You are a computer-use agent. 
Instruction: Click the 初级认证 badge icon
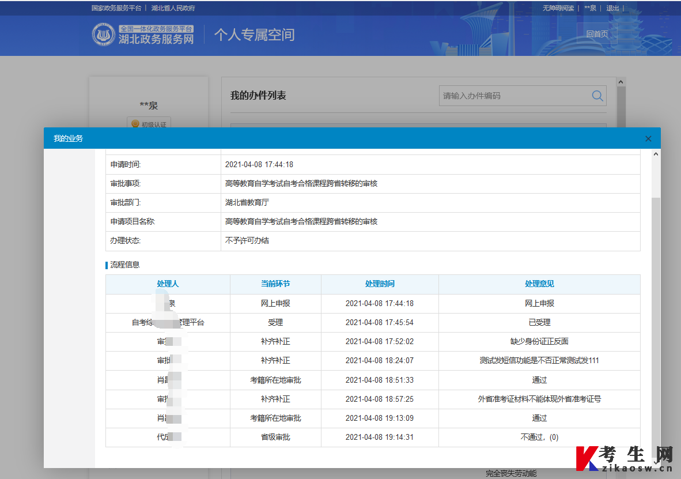(x=135, y=124)
